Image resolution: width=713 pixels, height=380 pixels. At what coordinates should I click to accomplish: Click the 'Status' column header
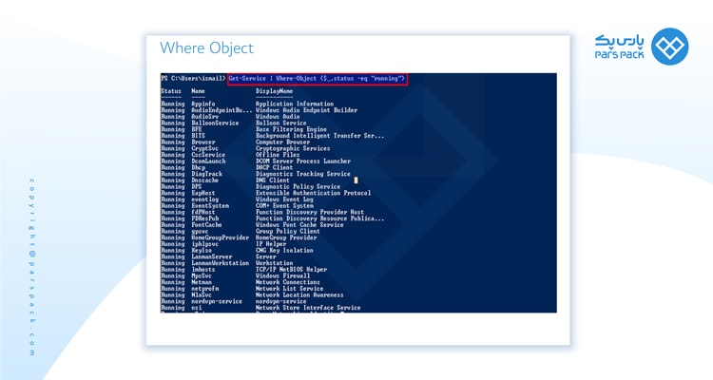coord(171,91)
